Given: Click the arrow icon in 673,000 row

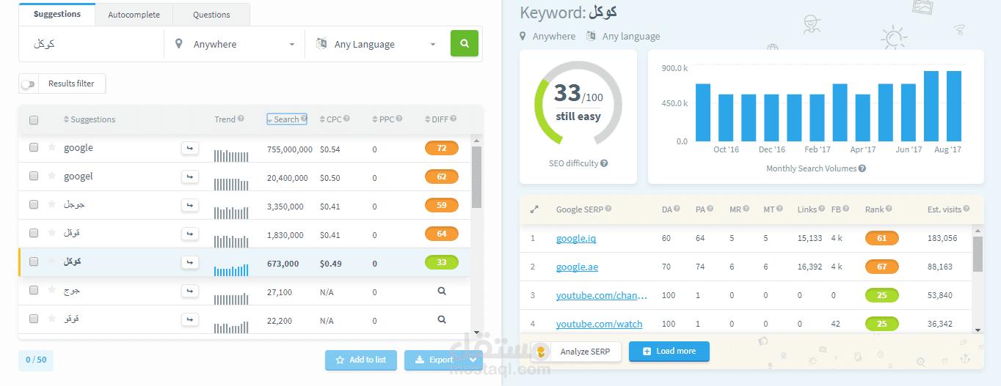Looking at the screenshot, I should (190, 262).
